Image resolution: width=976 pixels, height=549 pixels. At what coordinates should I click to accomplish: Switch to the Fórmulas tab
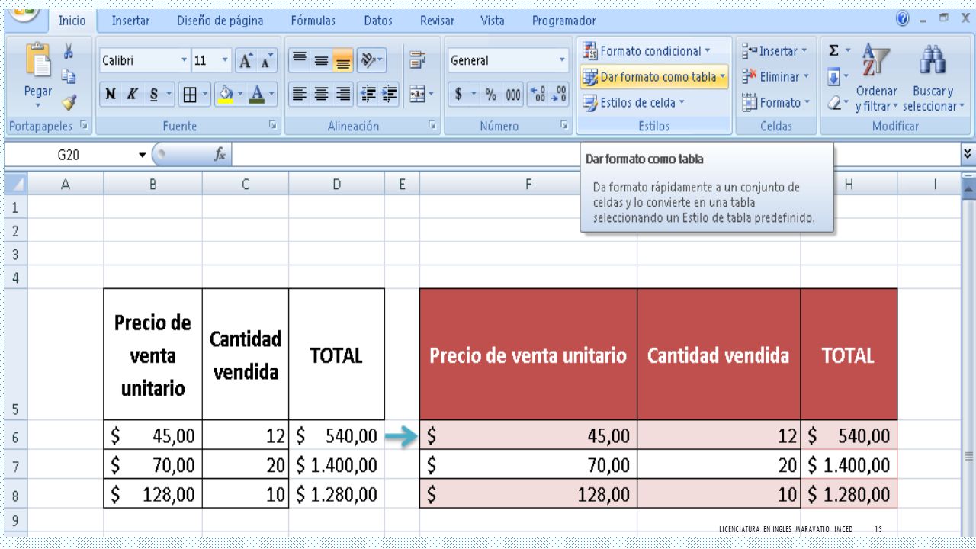click(313, 21)
